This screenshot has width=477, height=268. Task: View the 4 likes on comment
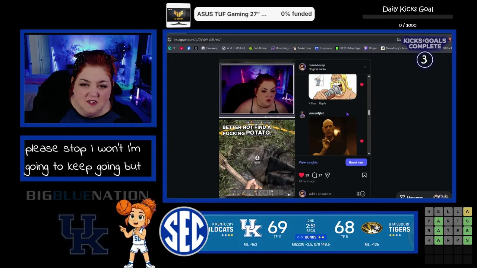pos(312,103)
